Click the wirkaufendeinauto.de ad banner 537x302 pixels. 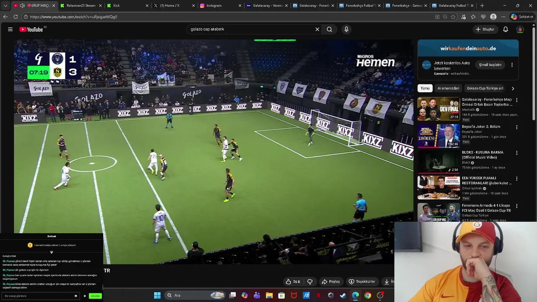pyautogui.click(x=468, y=48)
